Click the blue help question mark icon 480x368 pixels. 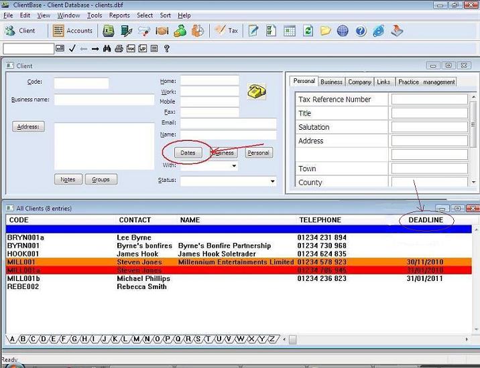(x=361, y=31)
